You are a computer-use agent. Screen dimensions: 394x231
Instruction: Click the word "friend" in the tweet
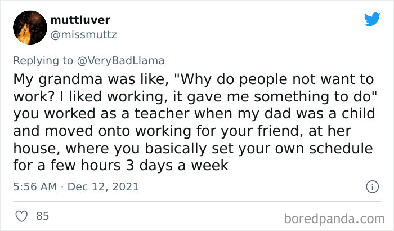tap(279, 131)
